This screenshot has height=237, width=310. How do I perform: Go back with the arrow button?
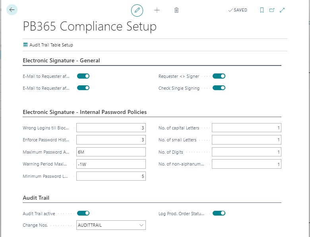pyautogui.click(x=12, y=10)
